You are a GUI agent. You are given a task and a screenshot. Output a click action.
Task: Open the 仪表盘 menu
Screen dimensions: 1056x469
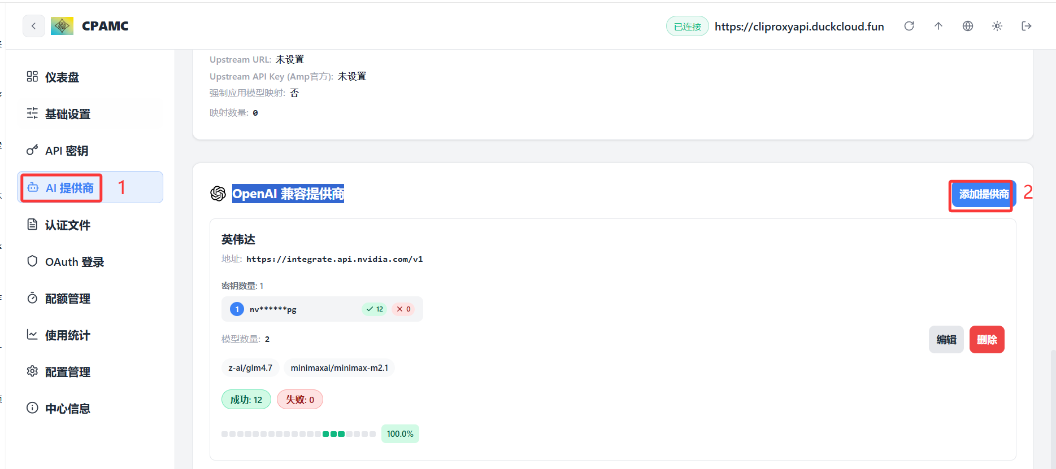pos(90,77)
